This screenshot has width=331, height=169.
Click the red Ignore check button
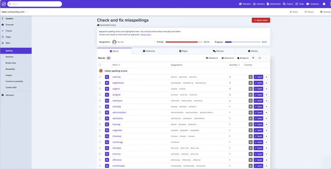pos(261,20)
